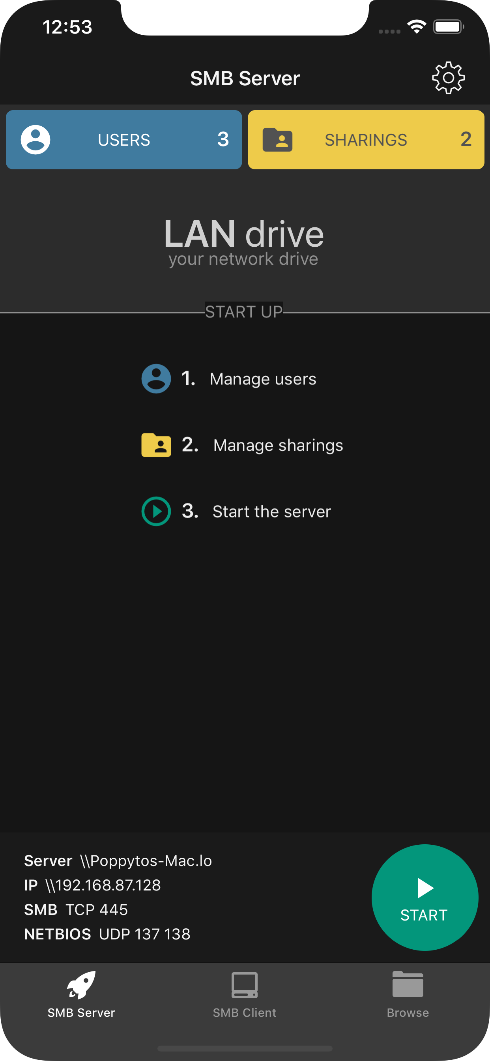This screenshot has width=490, height=1061.
Task: Tap the shared folder icon in Sharings card
Action: coord(277,140)
